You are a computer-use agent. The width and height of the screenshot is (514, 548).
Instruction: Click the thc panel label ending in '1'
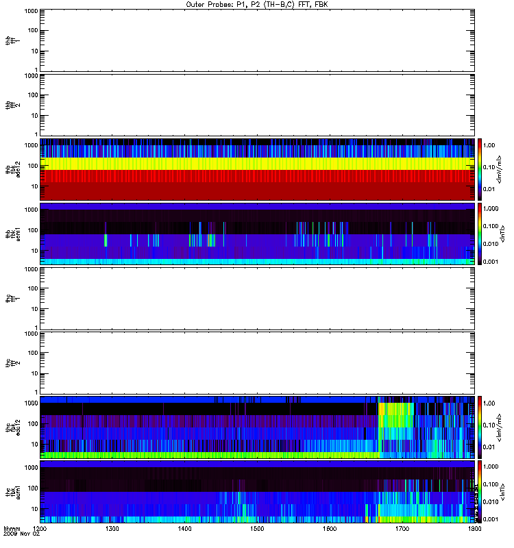(13, 299)
